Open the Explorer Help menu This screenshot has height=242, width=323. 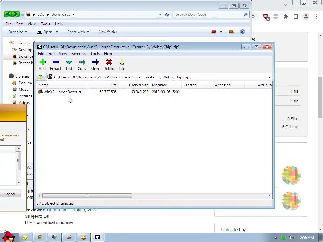(59, 24)
